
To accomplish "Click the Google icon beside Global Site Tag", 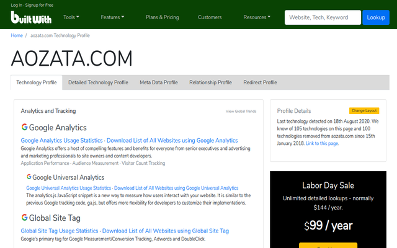I will click(x=24, y=218).
